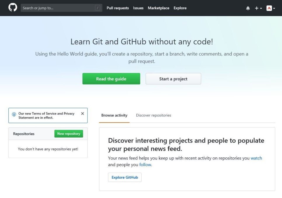Click "You don't have any repositories yet!" text
This screenshot has height=198, width=282.
tap(48, 149)
